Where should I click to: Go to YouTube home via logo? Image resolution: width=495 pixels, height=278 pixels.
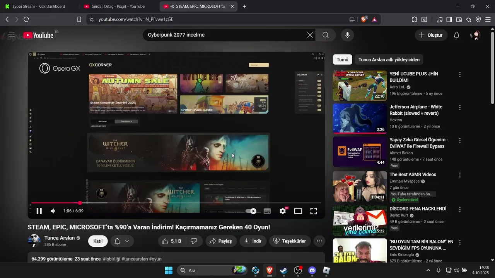click(x=38, y=35)
